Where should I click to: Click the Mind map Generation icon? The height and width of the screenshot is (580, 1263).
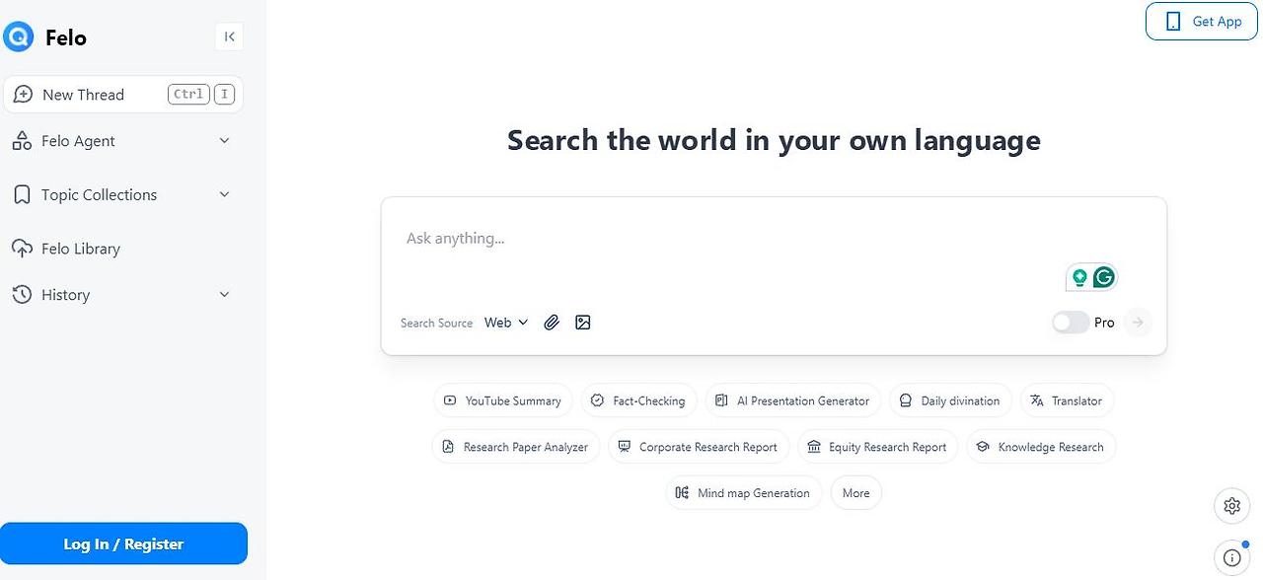pyautogui.click(x=682, y=493)
